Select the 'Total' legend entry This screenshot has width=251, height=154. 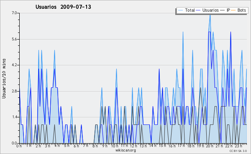[x=190, y=10]
